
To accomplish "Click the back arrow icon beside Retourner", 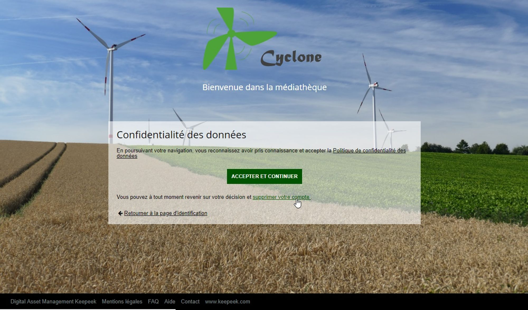I will click(120, 213).
